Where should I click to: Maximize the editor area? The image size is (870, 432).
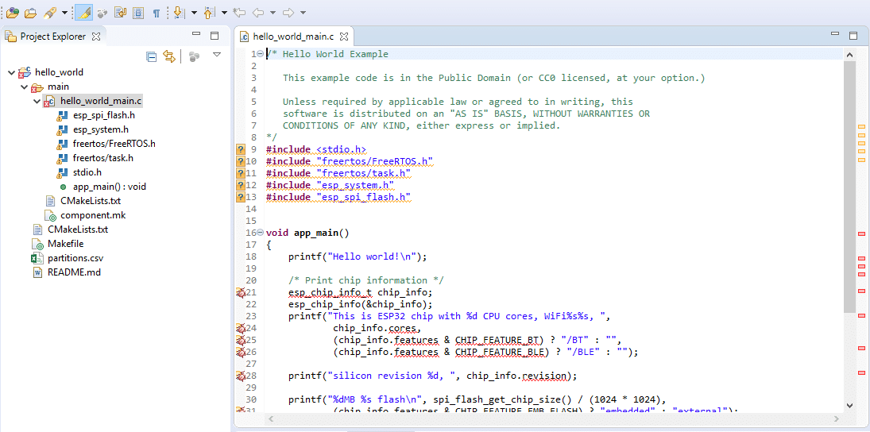click(854, 36)
